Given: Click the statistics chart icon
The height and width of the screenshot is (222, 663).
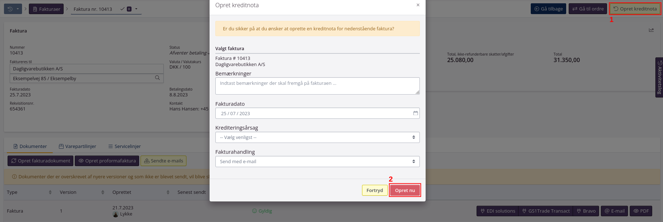Looking at the screenshot, I should tap(651, 30).
